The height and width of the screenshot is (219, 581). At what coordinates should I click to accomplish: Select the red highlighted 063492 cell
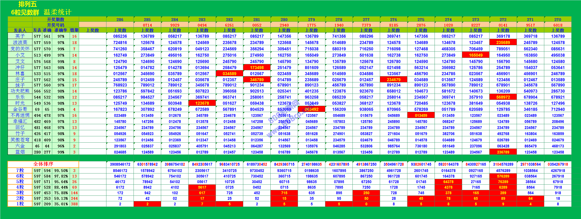[x=311, y=109]
